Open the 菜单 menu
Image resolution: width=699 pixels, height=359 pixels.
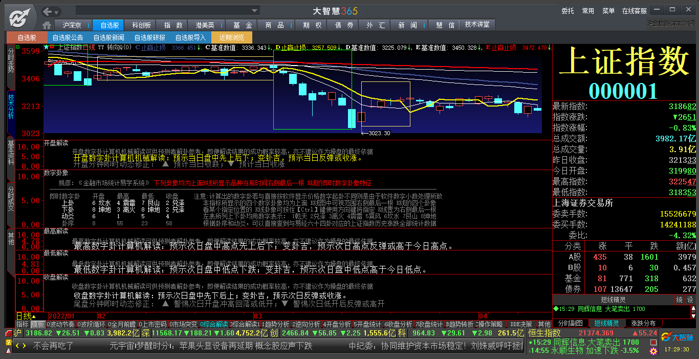tap(608, 11)
